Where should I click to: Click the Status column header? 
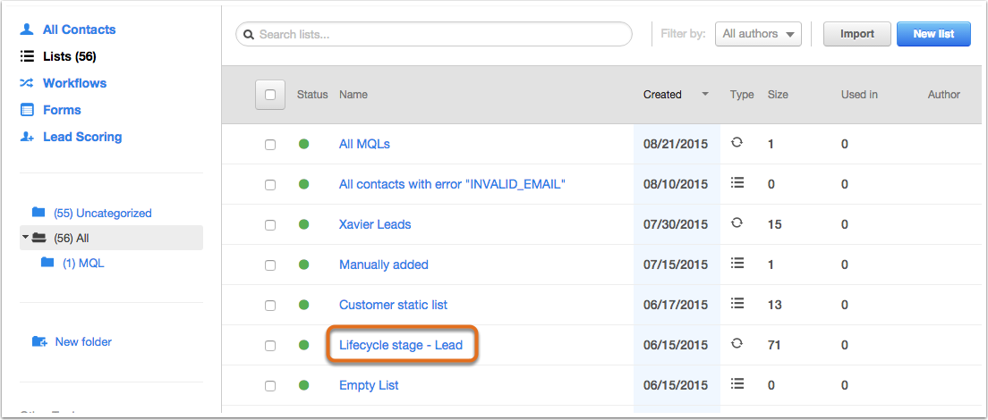(x=312, y=95)
